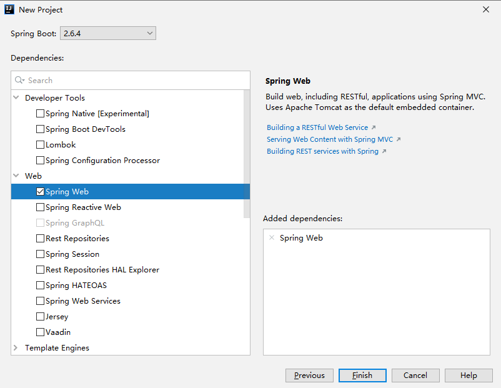Open the Spring Boot version dropdown

tap(108, 33)
